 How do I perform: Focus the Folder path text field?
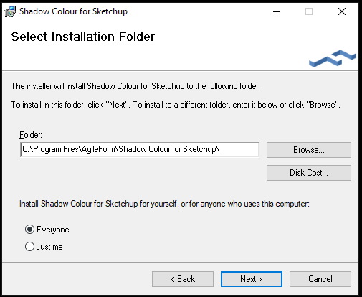(140, 150)
